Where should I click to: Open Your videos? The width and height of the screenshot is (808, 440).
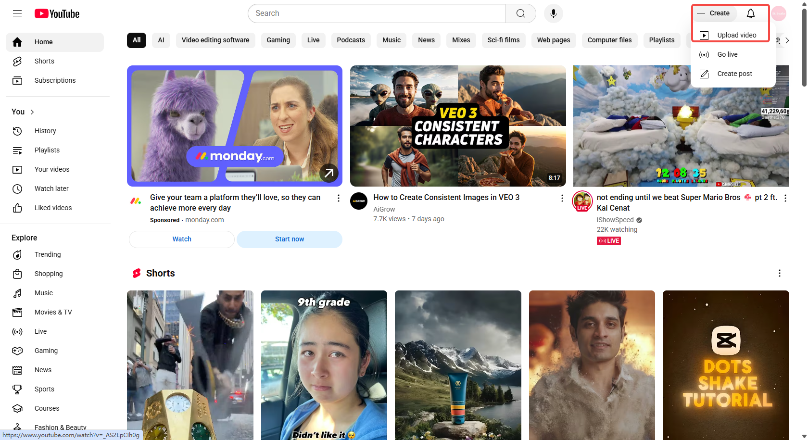click(55, 169)
